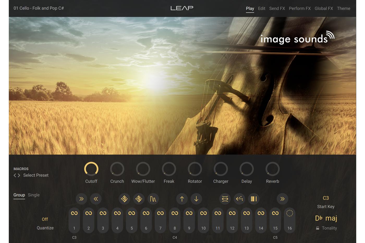Open the Theme tab
The width and height of the screenshot is (365, 243).
343,8
